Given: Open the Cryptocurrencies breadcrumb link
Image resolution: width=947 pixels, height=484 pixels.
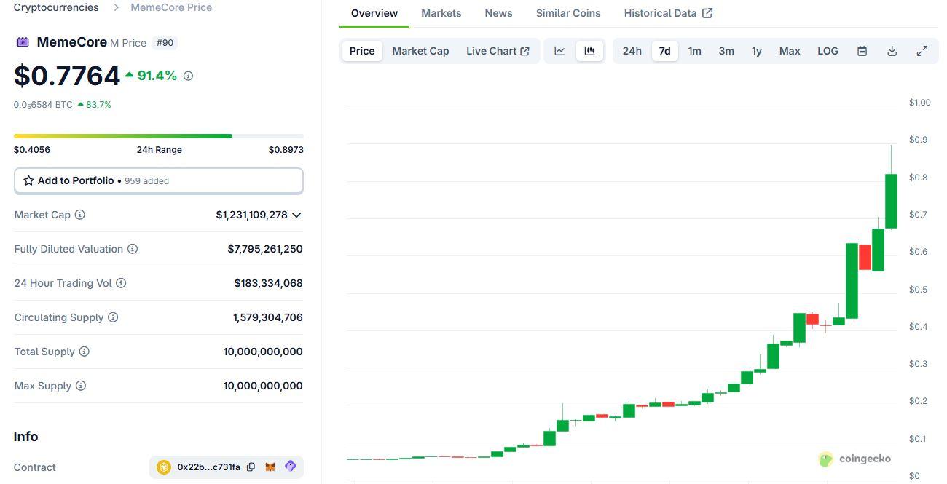Looking at the screenshot, I should click(x=56, y=7).
